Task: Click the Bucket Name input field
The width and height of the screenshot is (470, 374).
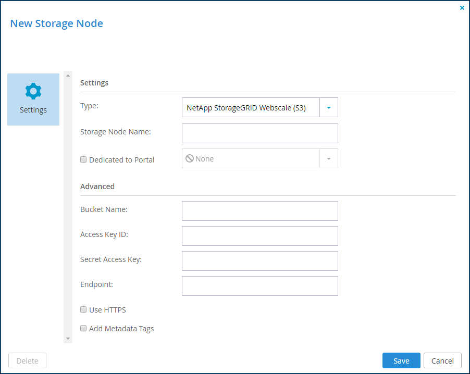Action: click(260, 211)
